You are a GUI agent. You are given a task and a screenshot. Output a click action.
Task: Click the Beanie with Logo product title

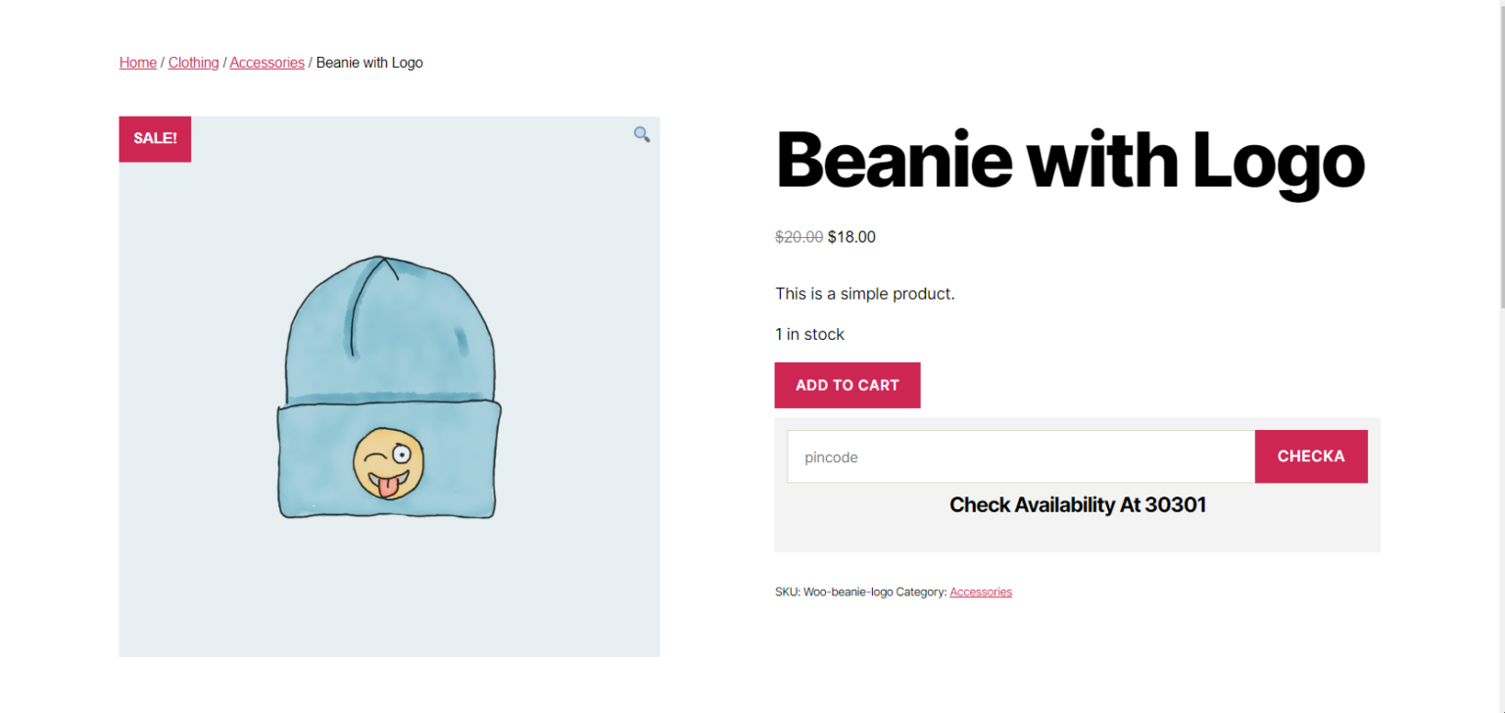(1070, 162)
